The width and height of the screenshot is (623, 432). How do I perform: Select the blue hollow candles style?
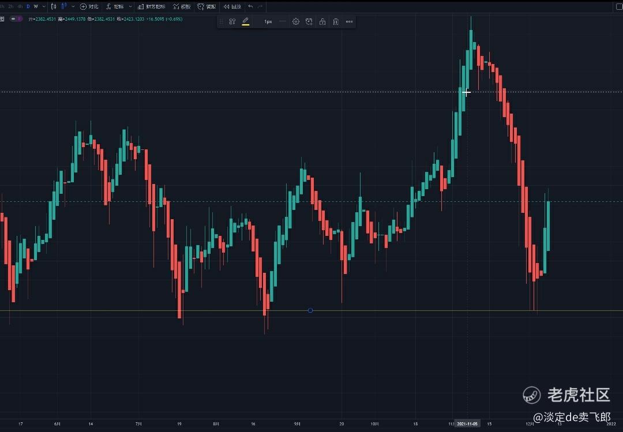(x=63, y=6)
